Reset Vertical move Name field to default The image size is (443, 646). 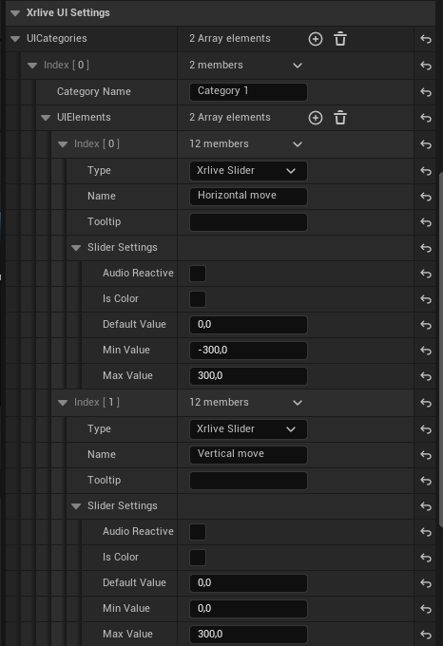426,455
